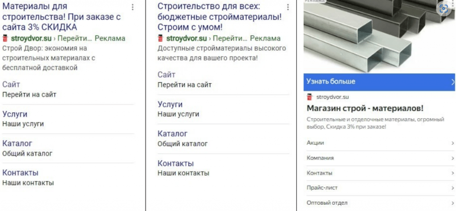Open Каталог sitelink in the Строим с умом ad
Screen dimensions: 456x211
(x=172, y=134)
